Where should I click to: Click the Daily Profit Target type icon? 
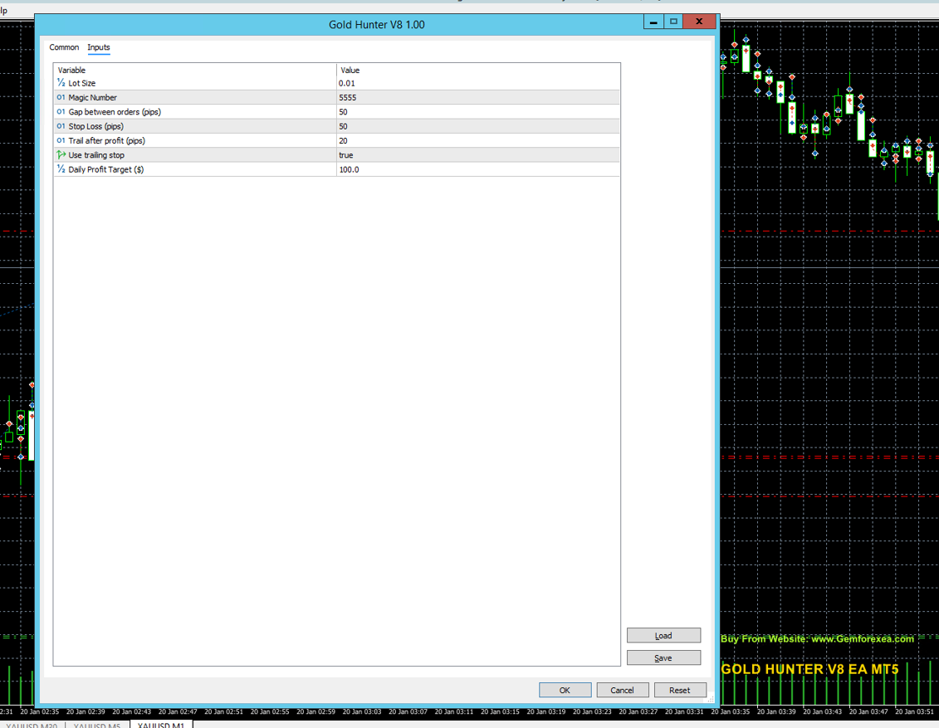pyautogui.click(x=61, y=169)
